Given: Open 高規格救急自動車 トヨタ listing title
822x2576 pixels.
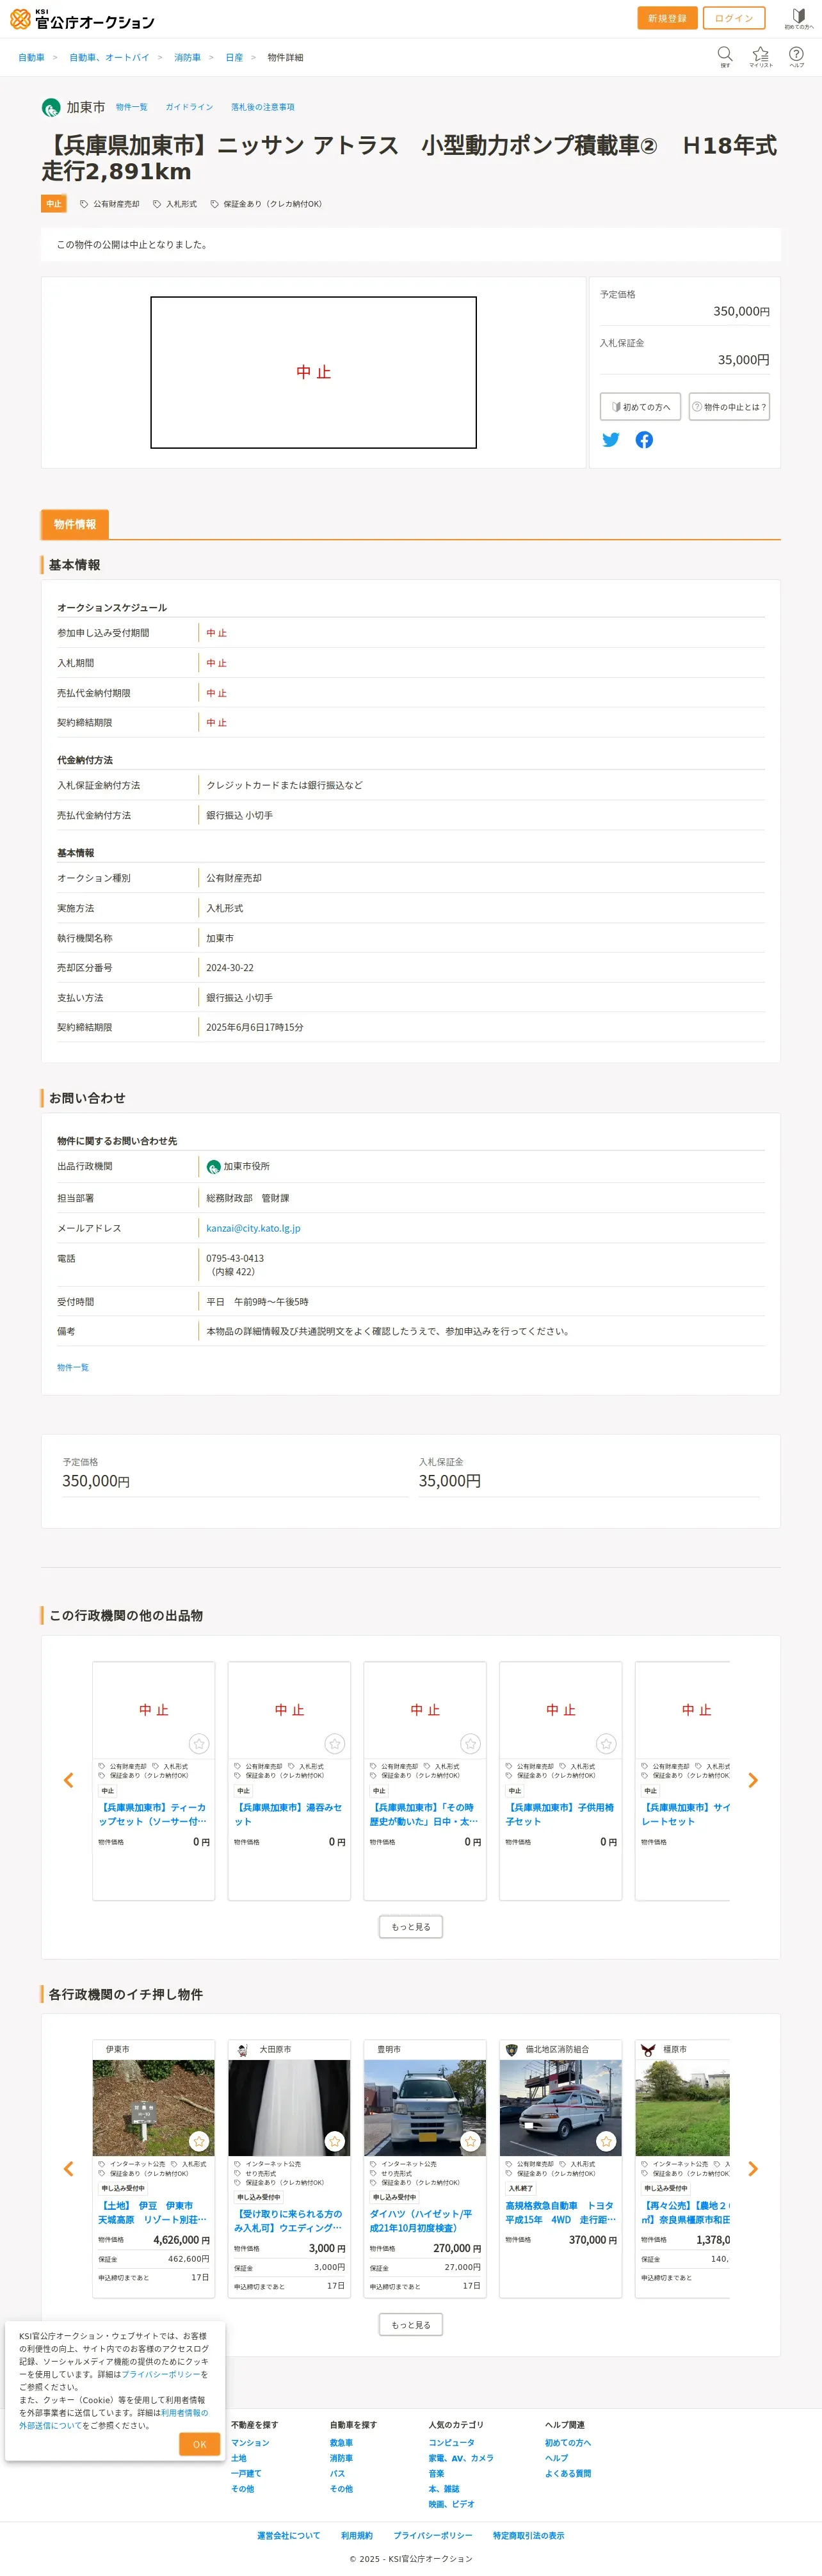Looking at the screenshot, I should [560, 2212].
